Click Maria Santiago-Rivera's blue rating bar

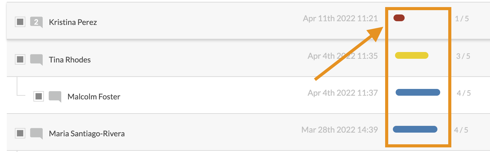415,129
